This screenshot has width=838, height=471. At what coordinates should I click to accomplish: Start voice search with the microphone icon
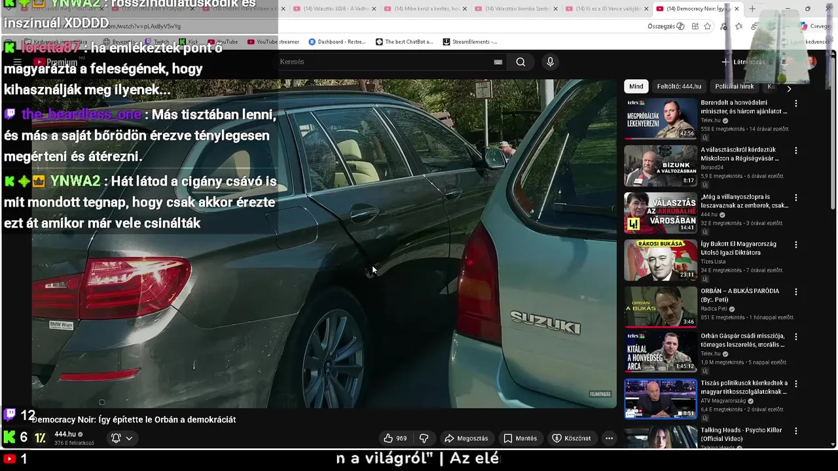[x=550, y=61]
